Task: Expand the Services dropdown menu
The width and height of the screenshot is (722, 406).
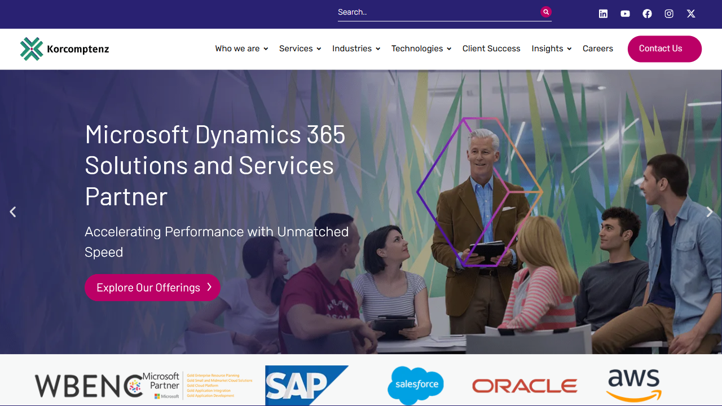Action: point(300,48)
